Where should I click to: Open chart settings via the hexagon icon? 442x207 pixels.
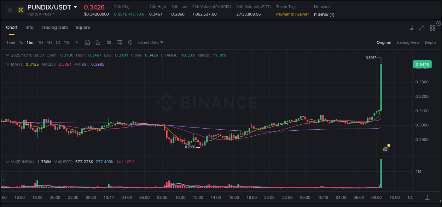[130, 42]
